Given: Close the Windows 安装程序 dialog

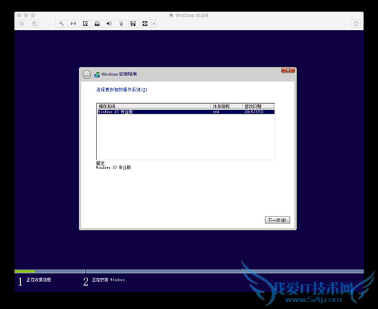Looking at the screenshot, I should 288,70.
